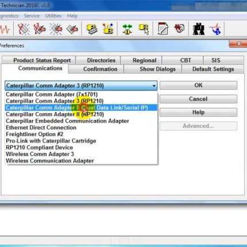Click the Advanced... button
Screen dimensions: 247x247
coord(198,126)
